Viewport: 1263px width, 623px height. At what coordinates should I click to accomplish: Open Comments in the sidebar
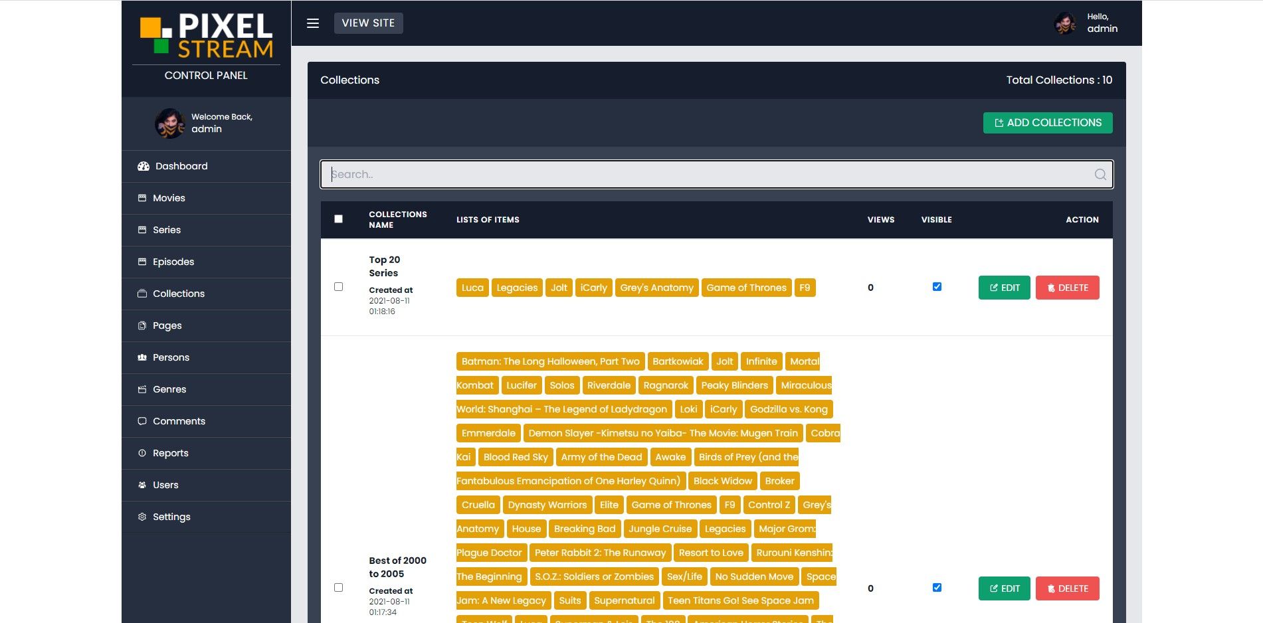click(x=206, y=421)
